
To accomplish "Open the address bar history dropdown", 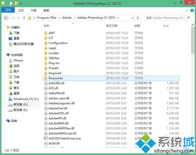I will tap(132, 18).
